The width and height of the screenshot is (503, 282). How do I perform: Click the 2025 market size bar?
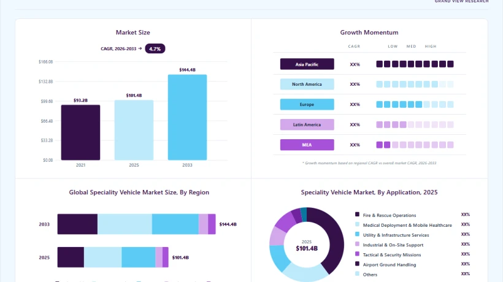(134, 130)
